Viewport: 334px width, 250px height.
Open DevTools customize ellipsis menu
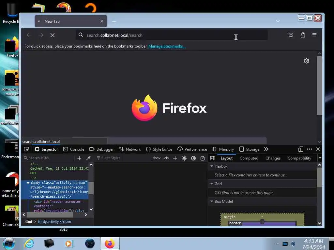pyautogui.click(x=310, y=149)
